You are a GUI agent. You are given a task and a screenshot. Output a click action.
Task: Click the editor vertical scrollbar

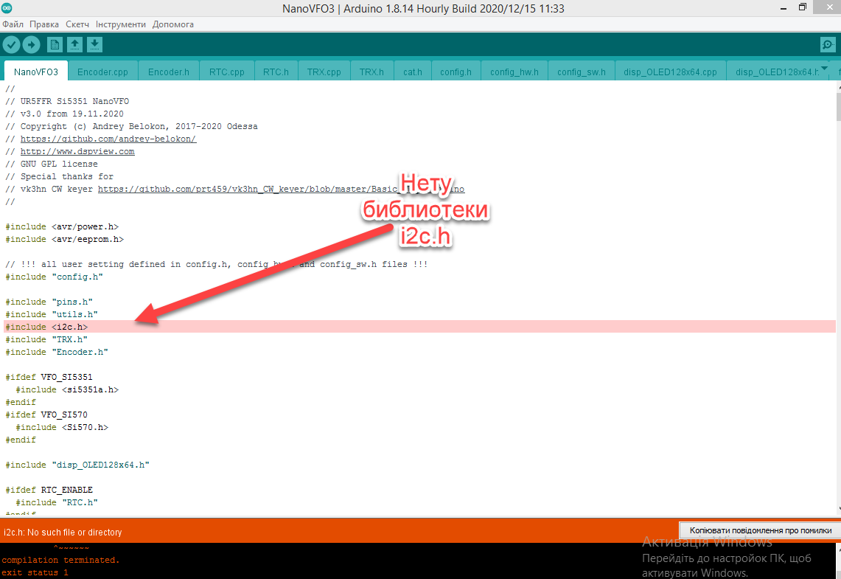(837, 295)
